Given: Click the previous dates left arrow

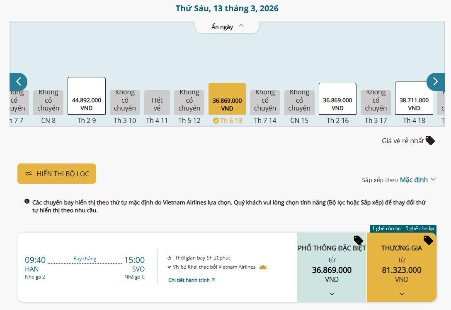Looking at the screenshot, I should [x=18, y=82].
